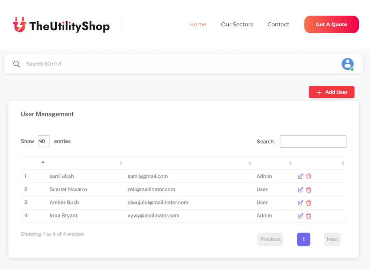Open the user profile avatar
Viewport: 370px width, 276px height.
(348, 64)
